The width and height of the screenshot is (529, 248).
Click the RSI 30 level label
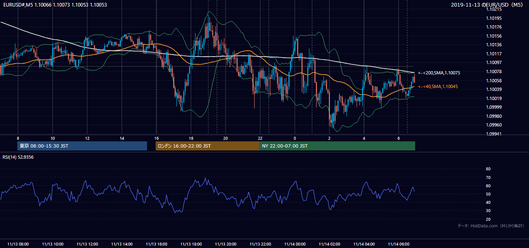coord(488,211)
